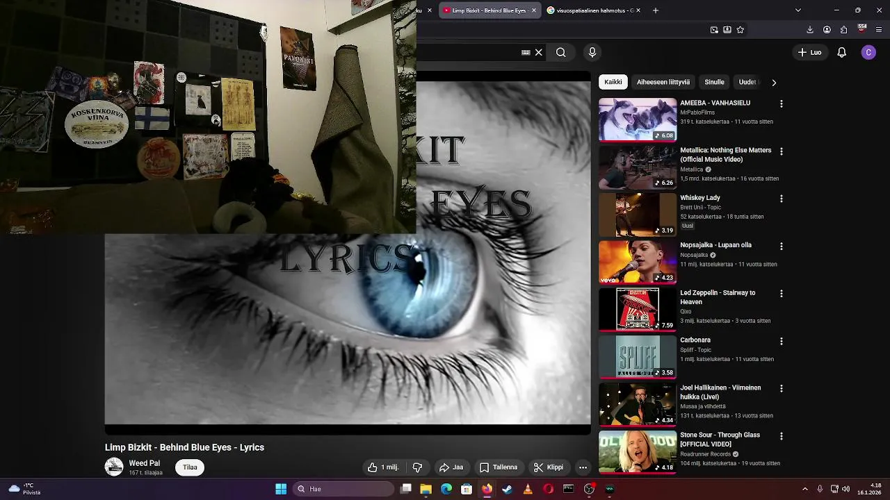The image size is (890, 500).
Task: Open Nopsajalka - Lupaan olla video title
Action: (x=715, y=245)
